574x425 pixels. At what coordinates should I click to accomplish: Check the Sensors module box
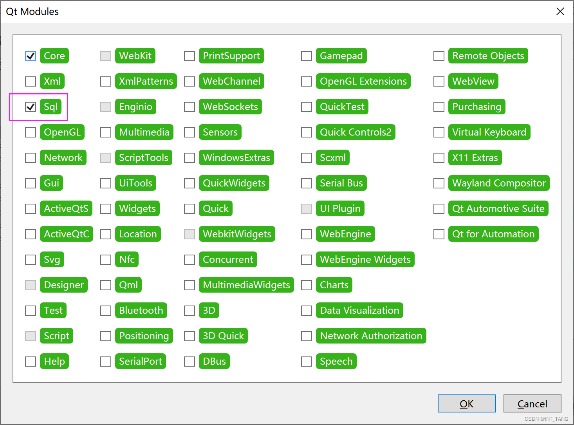click(x=190, y=132)
